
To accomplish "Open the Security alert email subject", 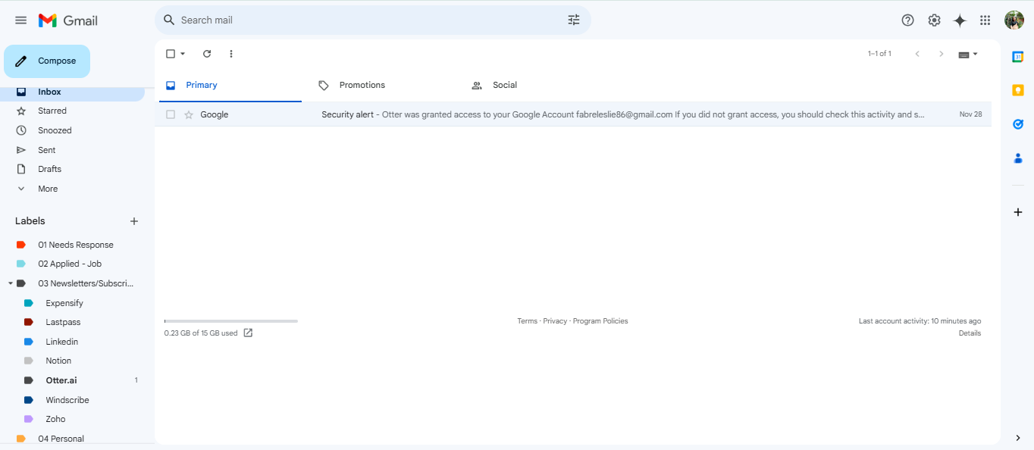I will coord(347,114).
